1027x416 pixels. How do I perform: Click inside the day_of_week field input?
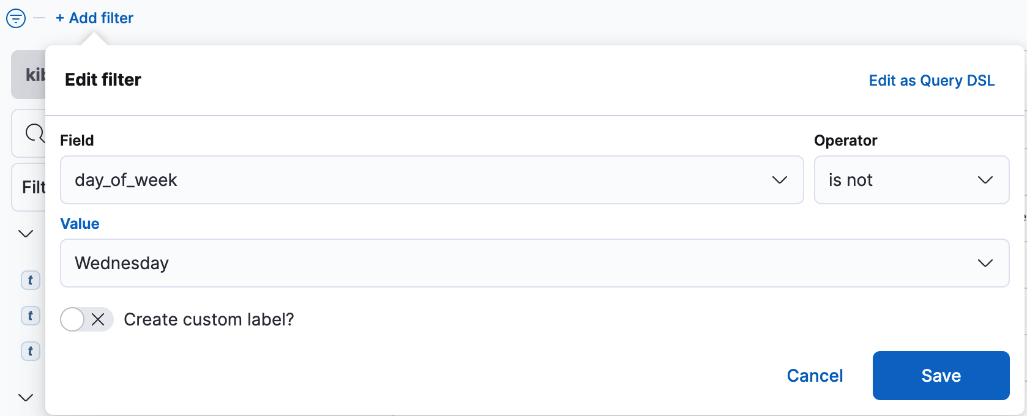[x=245, y=180]
